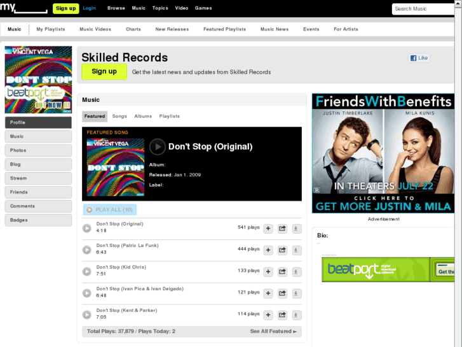Click the page vertical scrollbar
The height and width of the screenshot is (347, 462).
point(458,173)
